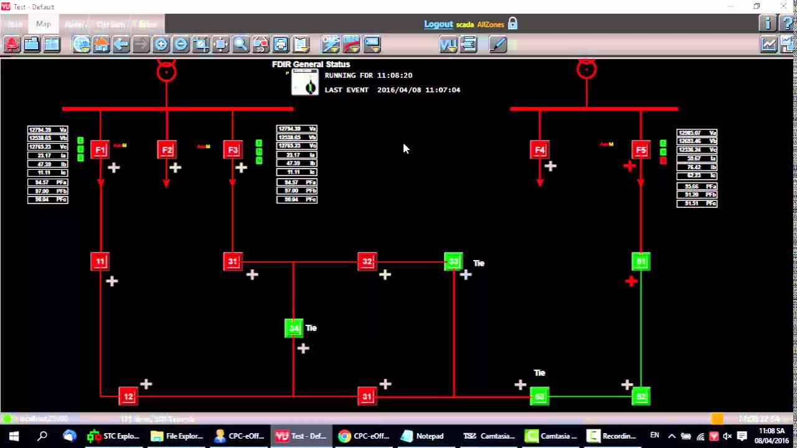Toggle the green tie switch 34

pos(294,328)
